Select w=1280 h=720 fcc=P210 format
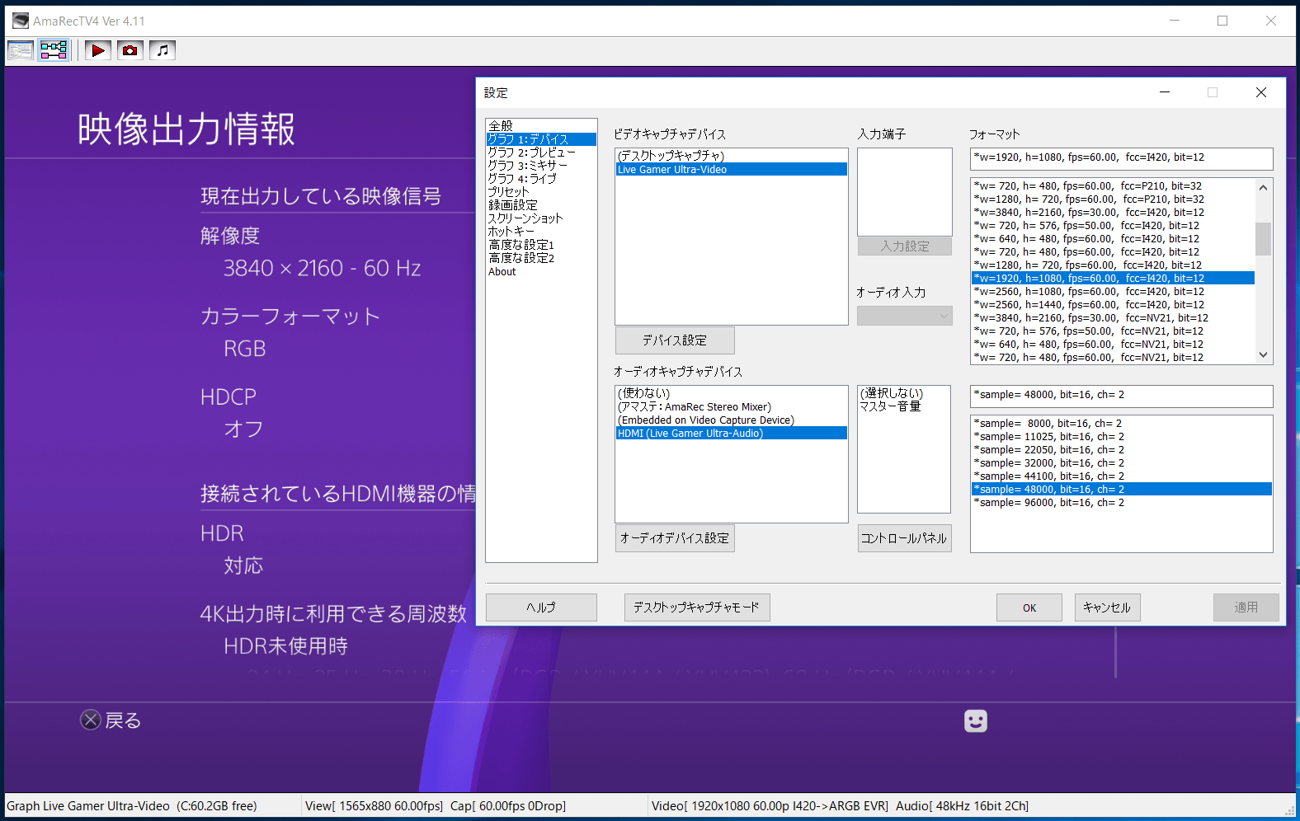The height and width of the screenshot is (821, 1300). tap(1113, 199)
